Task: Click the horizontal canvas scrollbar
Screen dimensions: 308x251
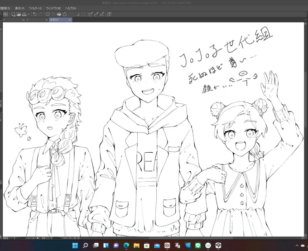Action: coord(191,238)
